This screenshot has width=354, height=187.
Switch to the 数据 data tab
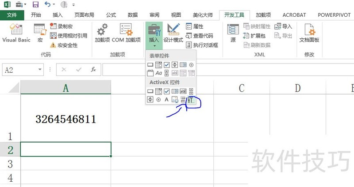[132, 15]
